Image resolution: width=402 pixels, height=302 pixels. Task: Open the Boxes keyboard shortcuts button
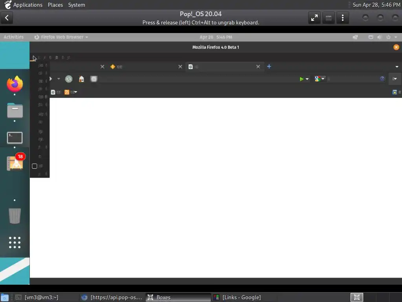click(x=329, y=18)
